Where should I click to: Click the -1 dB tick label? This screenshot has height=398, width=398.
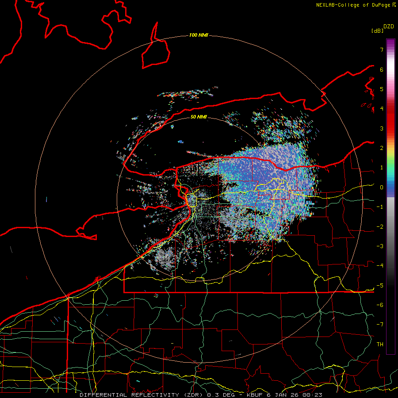pyautogui.click(x=380, y=207)
